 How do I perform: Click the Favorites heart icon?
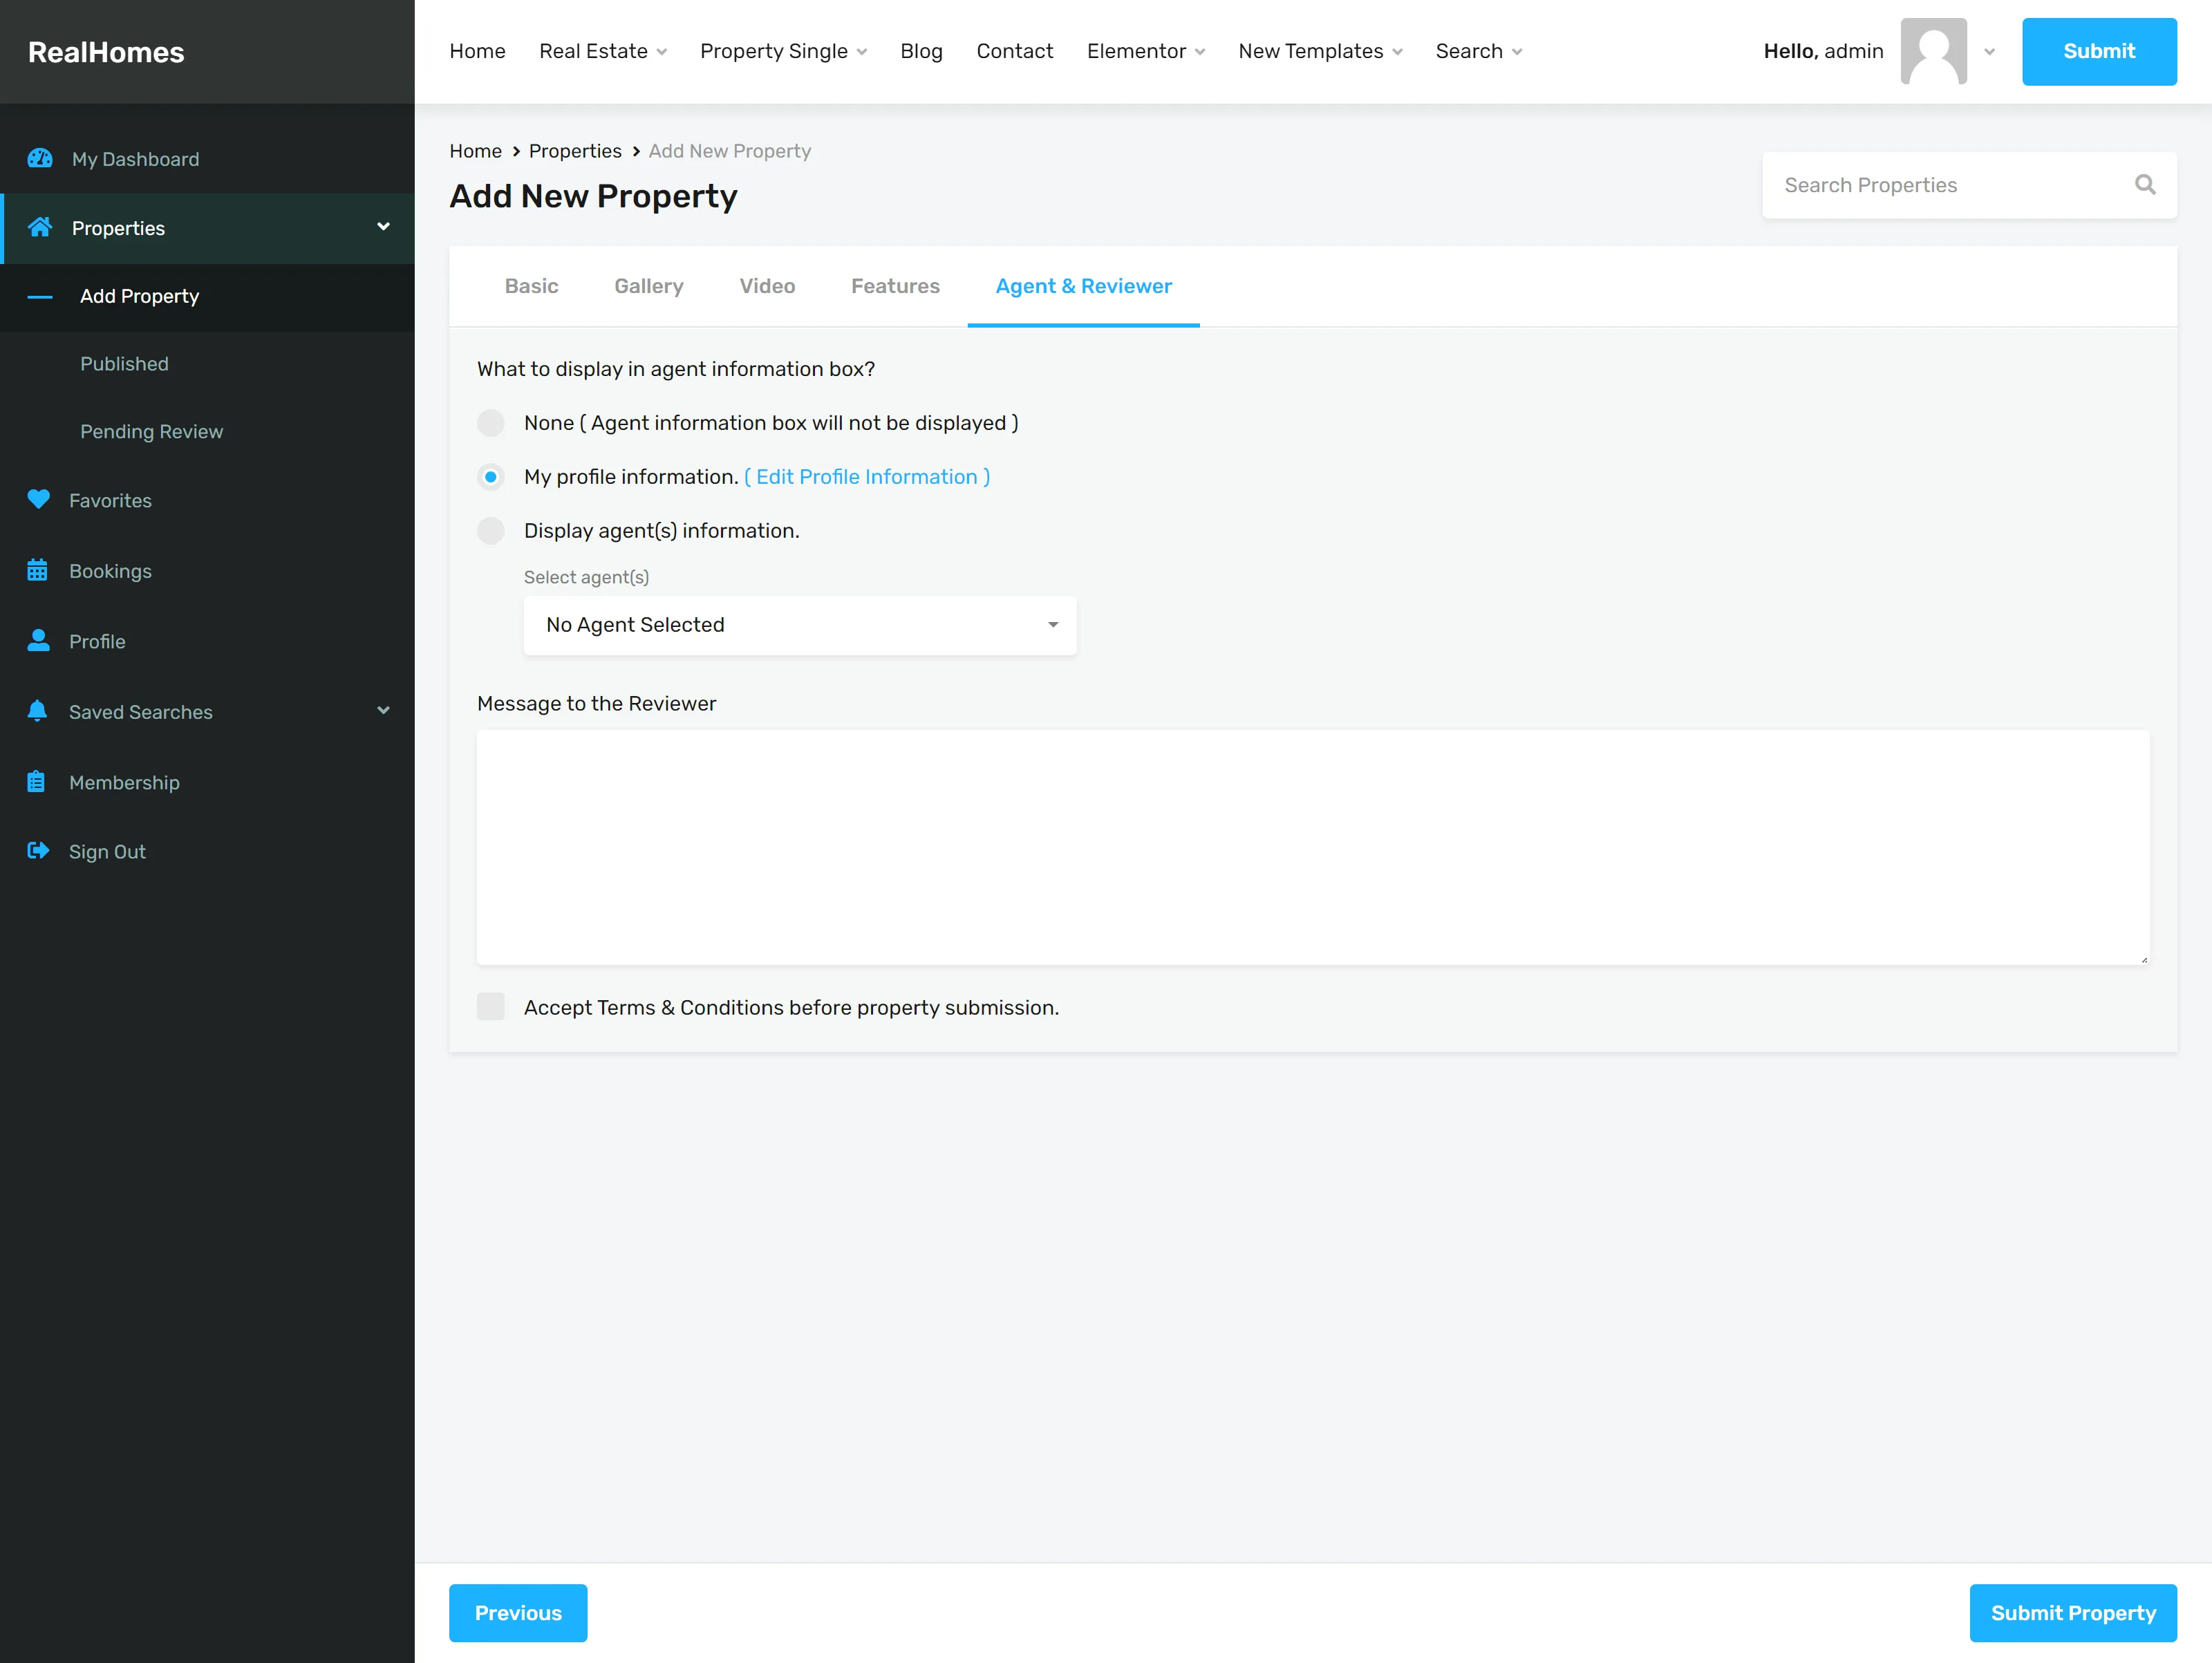point(38,499)
